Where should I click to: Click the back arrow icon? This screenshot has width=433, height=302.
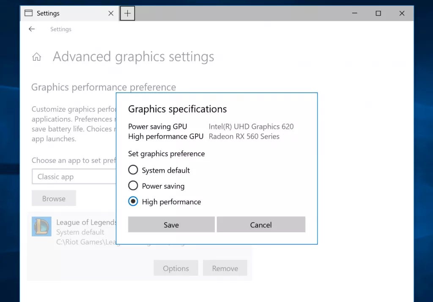tap(32, 29)
